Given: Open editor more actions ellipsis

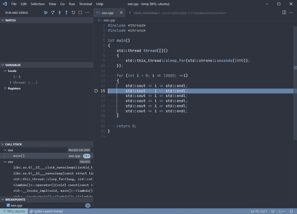Looking at the screenshot, I should (x=291, y=12).
